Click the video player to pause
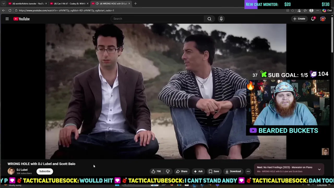Screen dimensions: 334x188 point(166,91)
